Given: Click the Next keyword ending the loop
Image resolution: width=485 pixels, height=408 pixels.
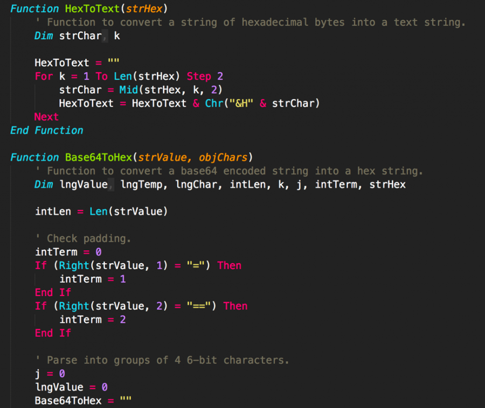Looking at the screenshot, I should click(x=46, y=117).
